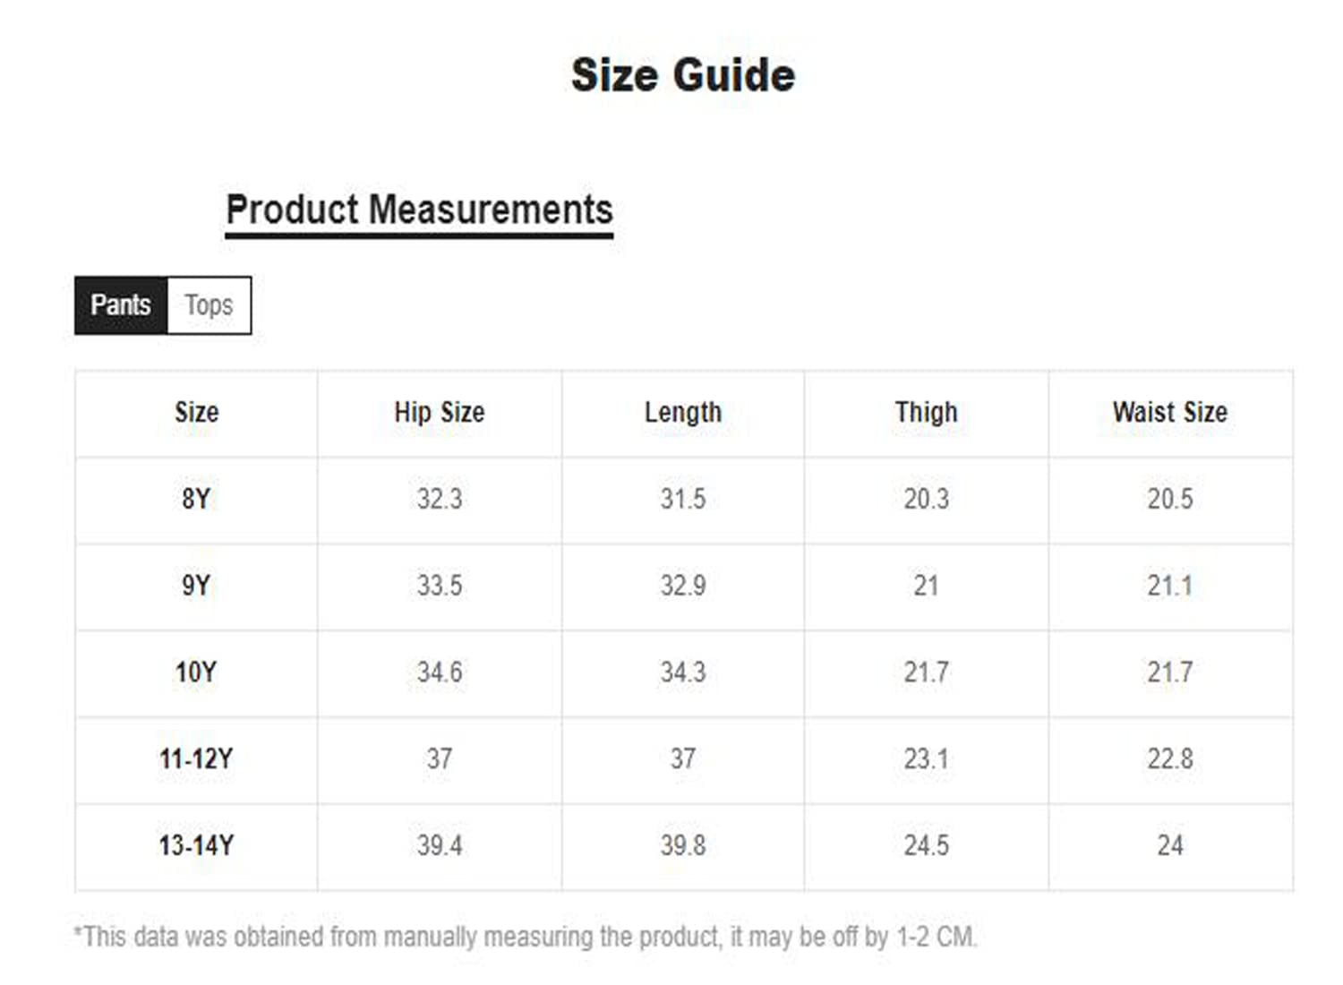Select the Waist Size column header
The width and height of the screenshot is (1343, 985).
point(1170,413)
